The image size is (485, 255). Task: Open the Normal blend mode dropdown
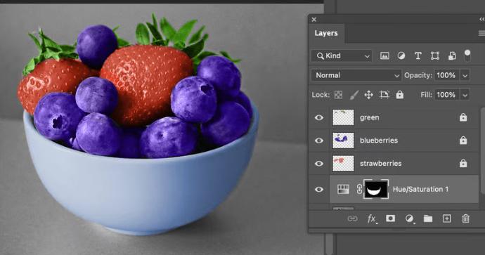click(x=356, y=75)
